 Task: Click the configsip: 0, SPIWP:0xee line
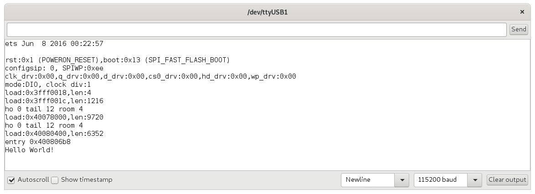tap(54, 69)
